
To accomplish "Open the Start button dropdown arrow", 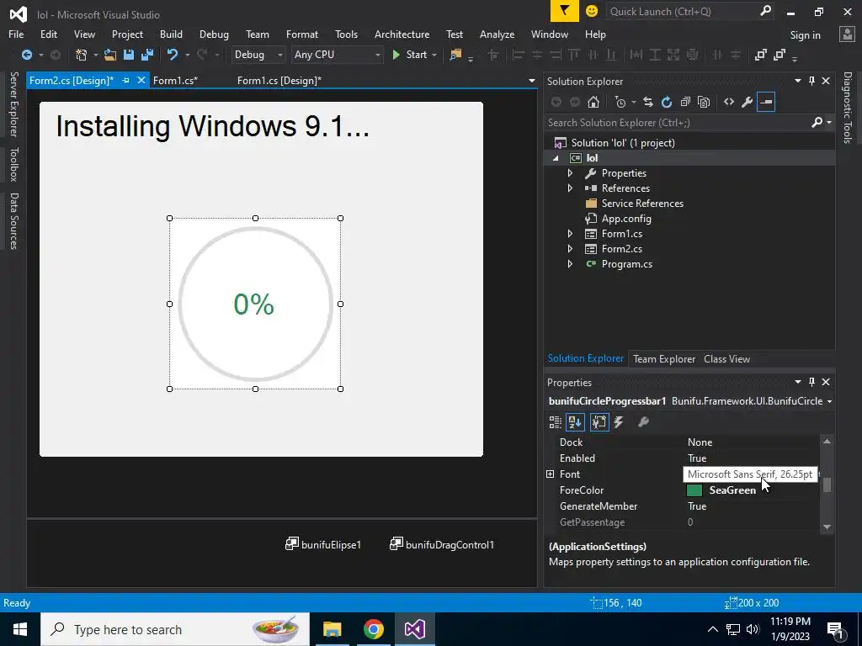I will (434, 55).
